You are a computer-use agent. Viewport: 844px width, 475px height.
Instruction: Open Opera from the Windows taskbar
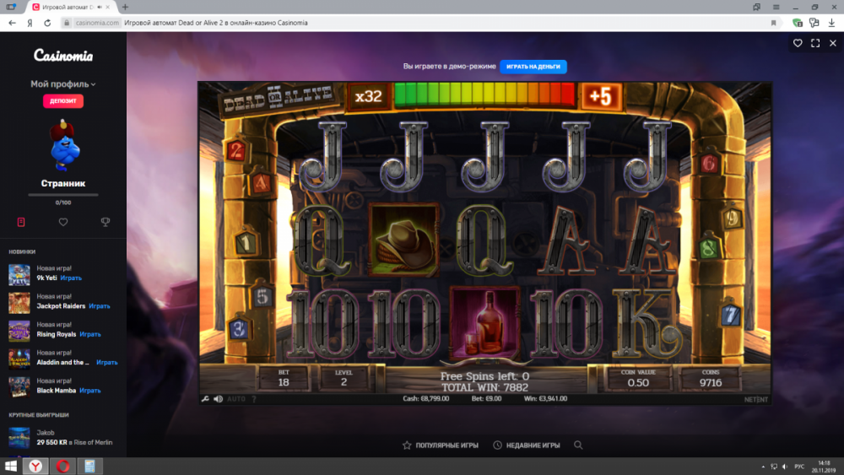point(62,466)
